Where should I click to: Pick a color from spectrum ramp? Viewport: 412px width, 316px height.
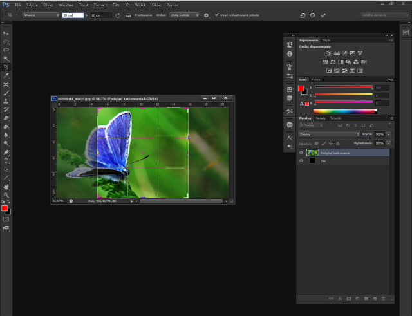click(x=345, y=111)
